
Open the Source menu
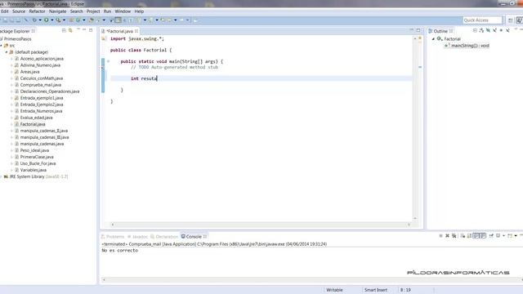[x=19, y=11]
